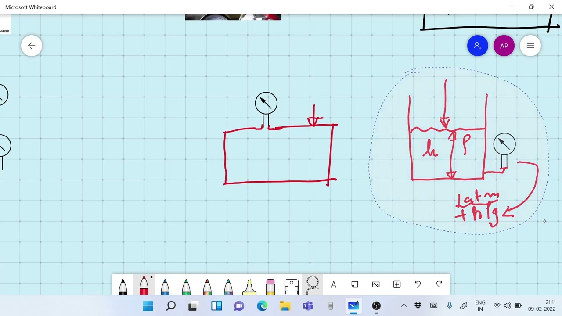Open the Widgets panel from taskbar
Viewport: 562px width, 316px height.
[x=216, y=306]
